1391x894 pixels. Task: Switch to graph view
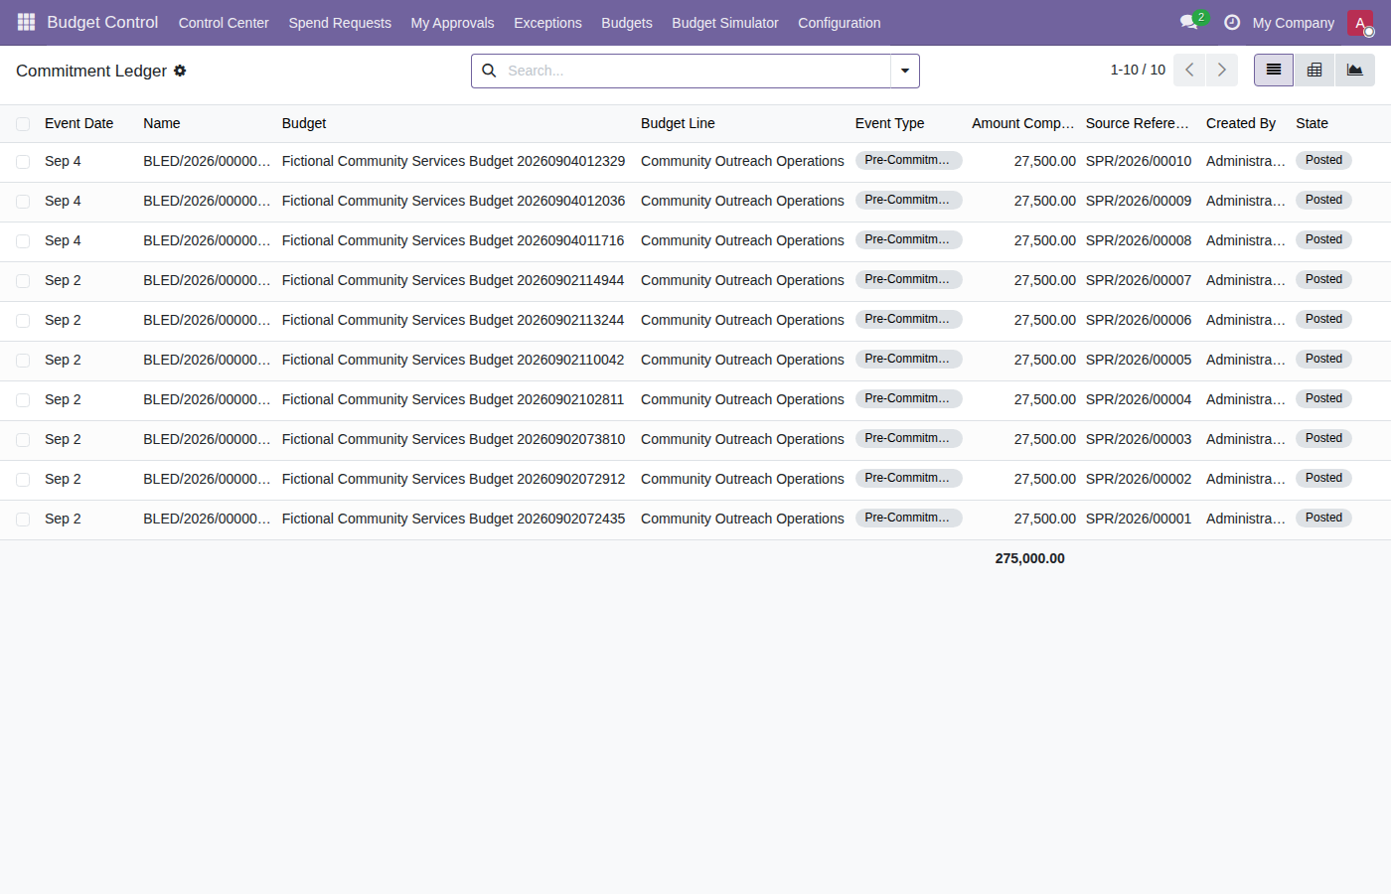coord(1355,71)
